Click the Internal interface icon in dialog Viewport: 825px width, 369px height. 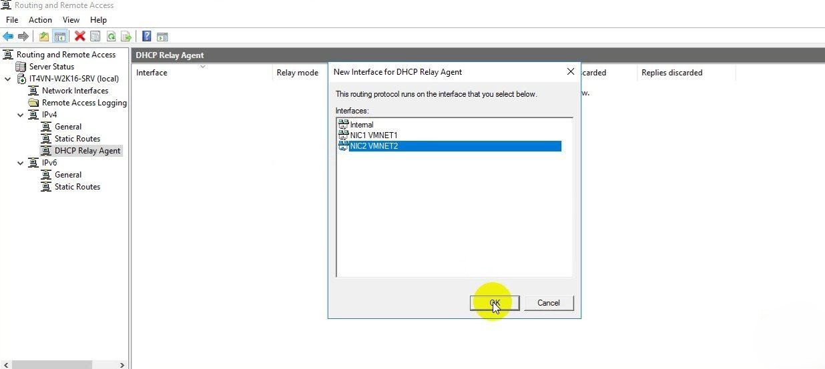(343, 124)
